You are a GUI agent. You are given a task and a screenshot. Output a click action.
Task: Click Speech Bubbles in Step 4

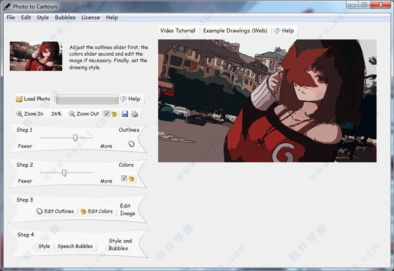75,246
